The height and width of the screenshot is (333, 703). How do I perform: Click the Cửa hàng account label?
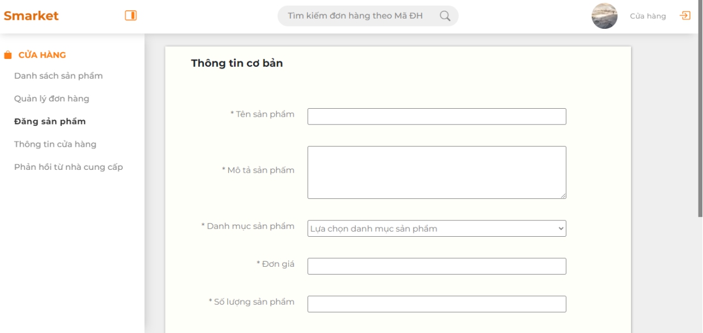coord(647,16)
